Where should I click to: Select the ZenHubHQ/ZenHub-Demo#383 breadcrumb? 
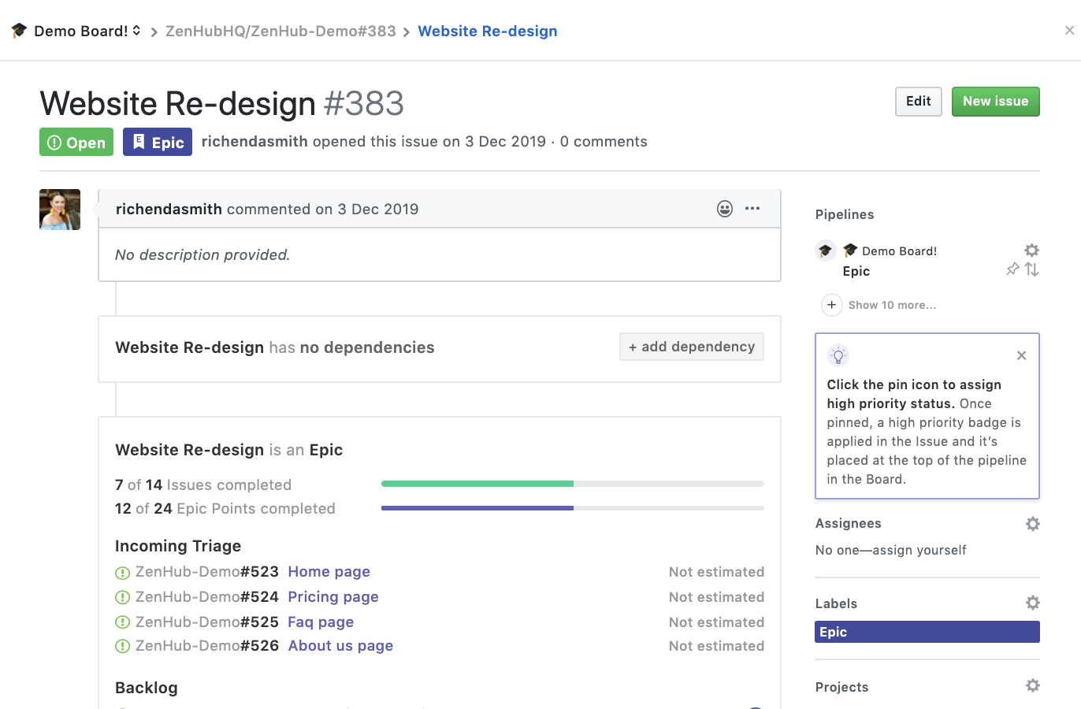click(x=280, y=31)
